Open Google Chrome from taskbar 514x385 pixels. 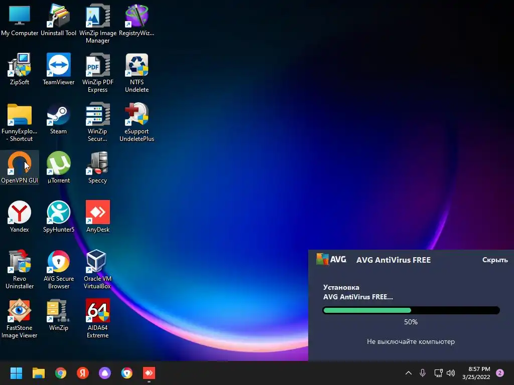[61, 373]
